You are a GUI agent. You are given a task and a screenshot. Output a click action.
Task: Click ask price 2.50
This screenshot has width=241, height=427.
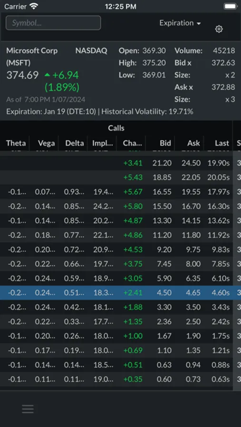pos(193,322)
